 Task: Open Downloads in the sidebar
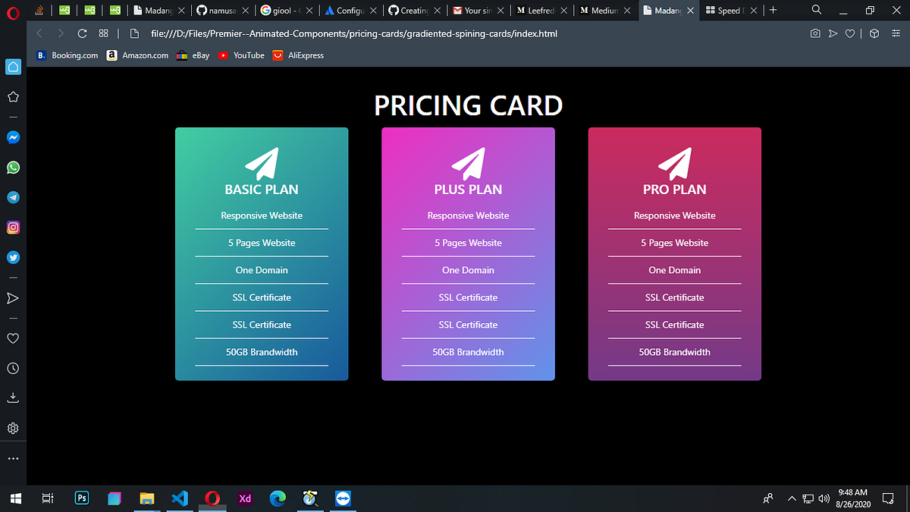[13, 397]
